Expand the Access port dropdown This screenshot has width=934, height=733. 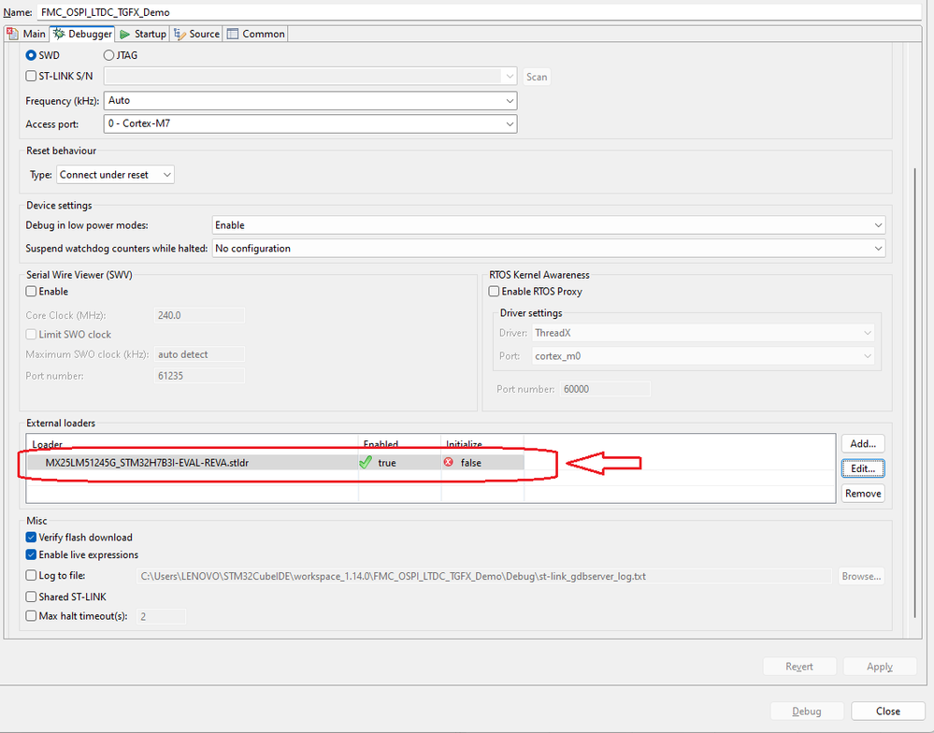310,123
